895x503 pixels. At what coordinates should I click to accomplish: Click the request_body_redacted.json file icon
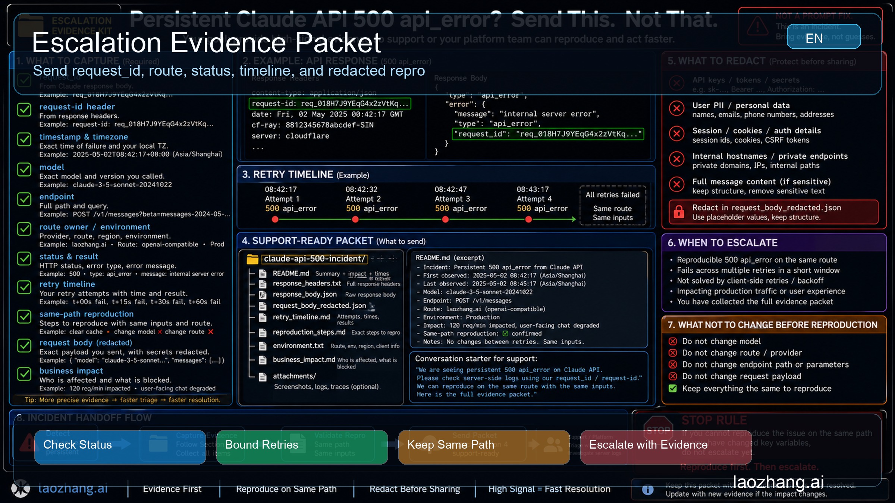tap(263, 306)
